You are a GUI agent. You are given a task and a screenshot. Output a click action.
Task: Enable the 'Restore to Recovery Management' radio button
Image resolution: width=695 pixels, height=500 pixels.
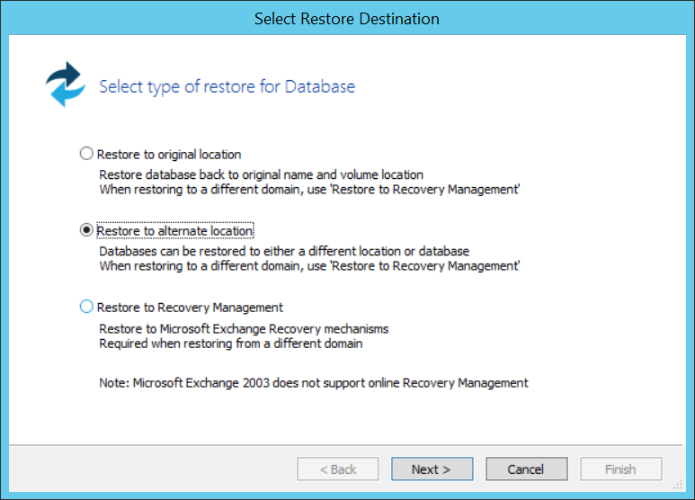[x=86, y=307]
